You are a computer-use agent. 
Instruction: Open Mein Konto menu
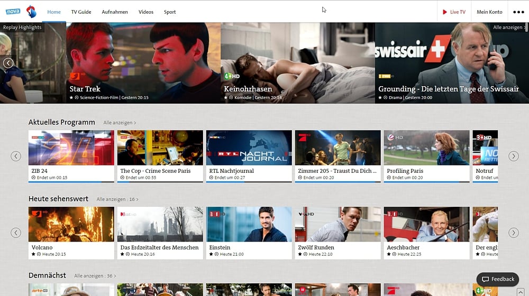(x=489, y=12)
